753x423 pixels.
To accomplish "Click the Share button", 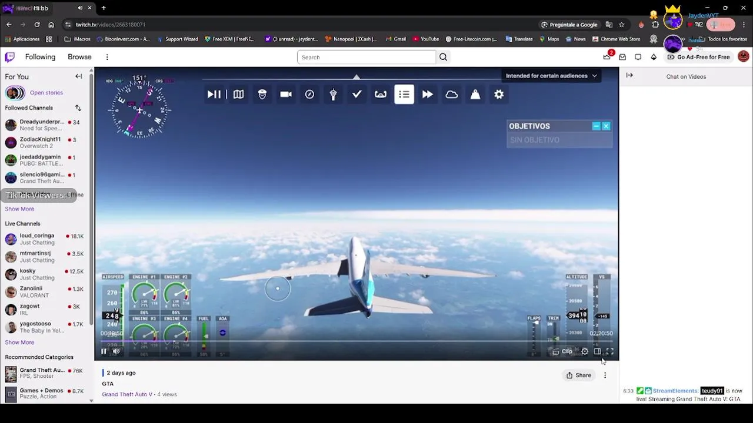I will (x=579, y=375).
